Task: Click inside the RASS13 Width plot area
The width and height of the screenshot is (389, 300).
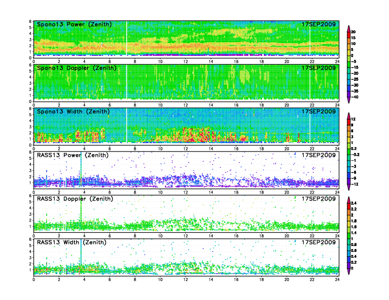Action: [186, 257]
